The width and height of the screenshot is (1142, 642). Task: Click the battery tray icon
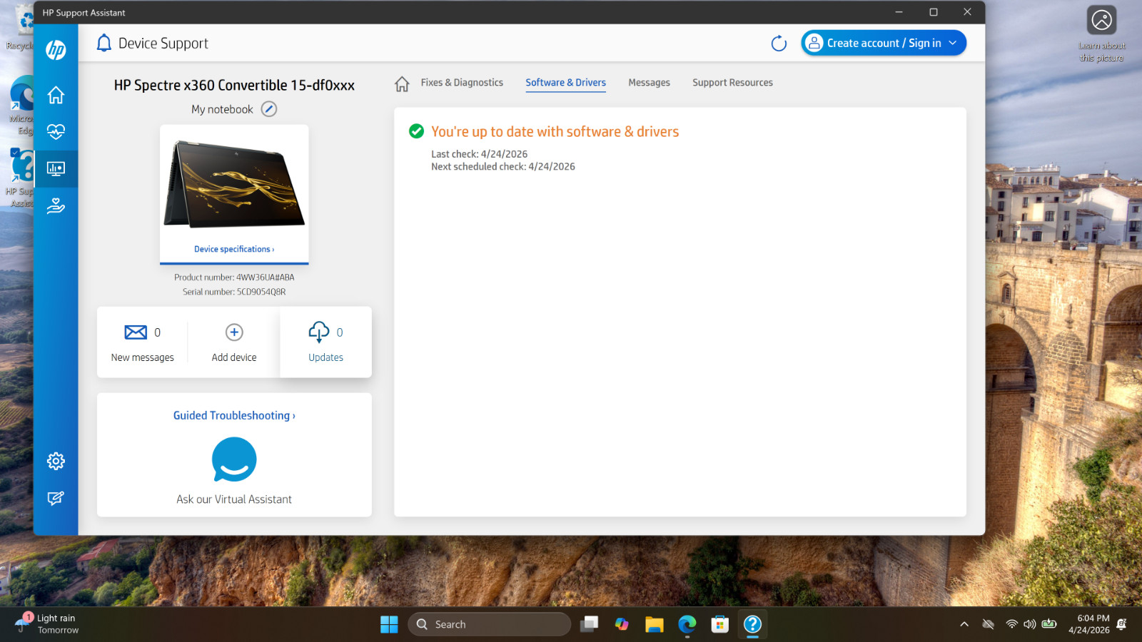point(1048,624)
